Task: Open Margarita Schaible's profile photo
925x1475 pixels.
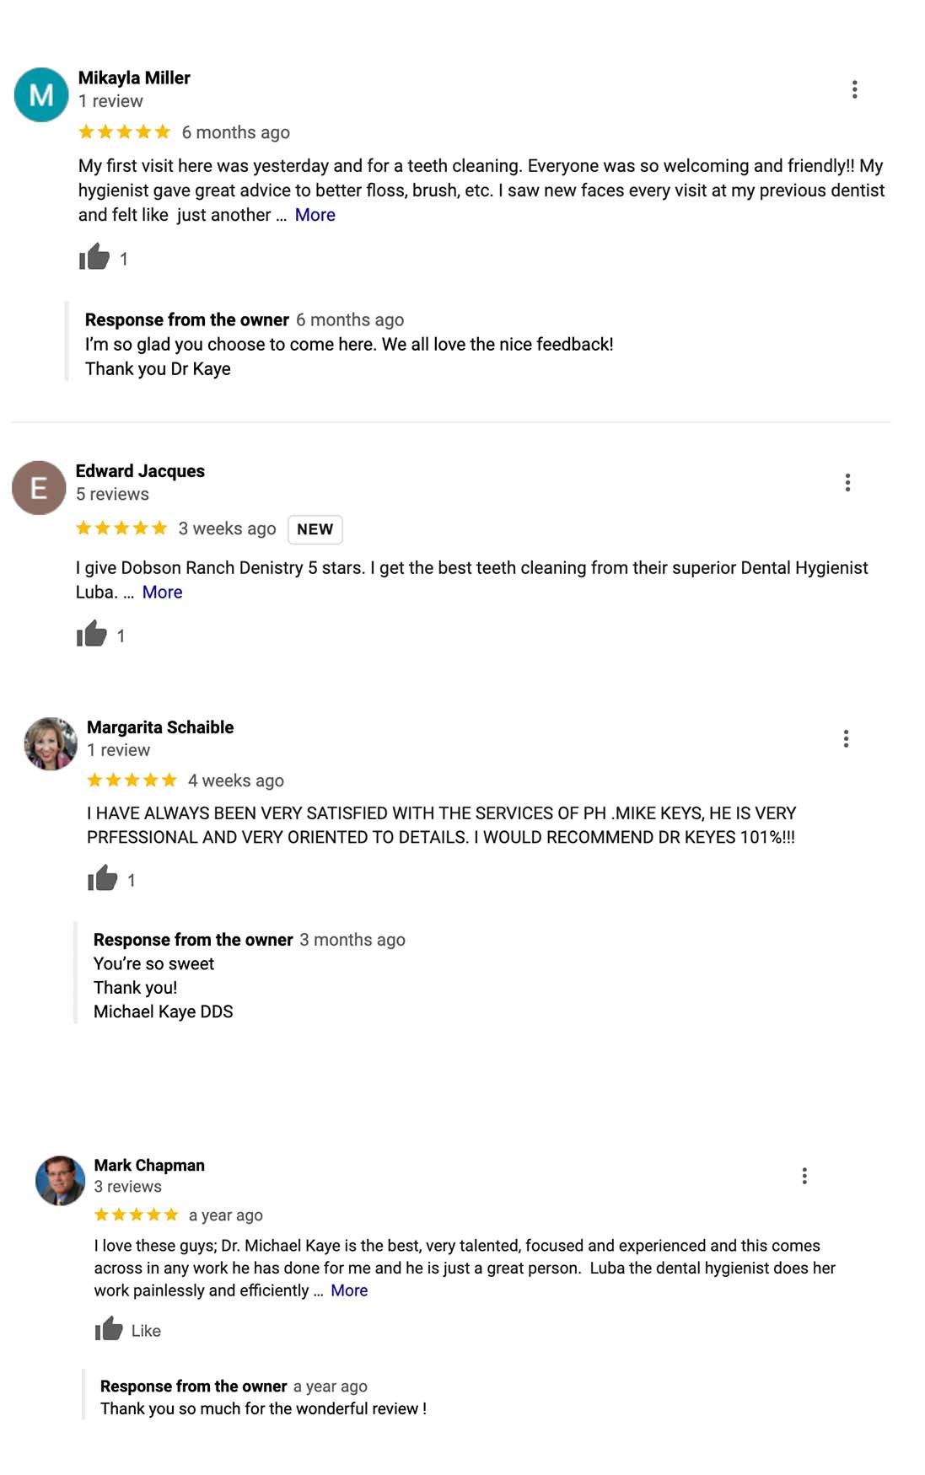Action: click(51, 743)
